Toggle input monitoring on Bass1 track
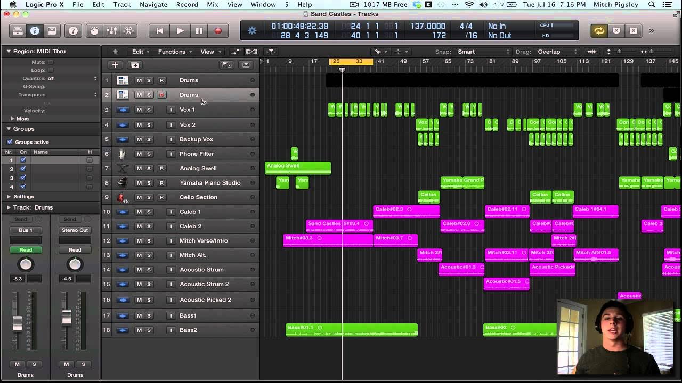The width and height of the screenshot is (682, 383). [171, 316]
